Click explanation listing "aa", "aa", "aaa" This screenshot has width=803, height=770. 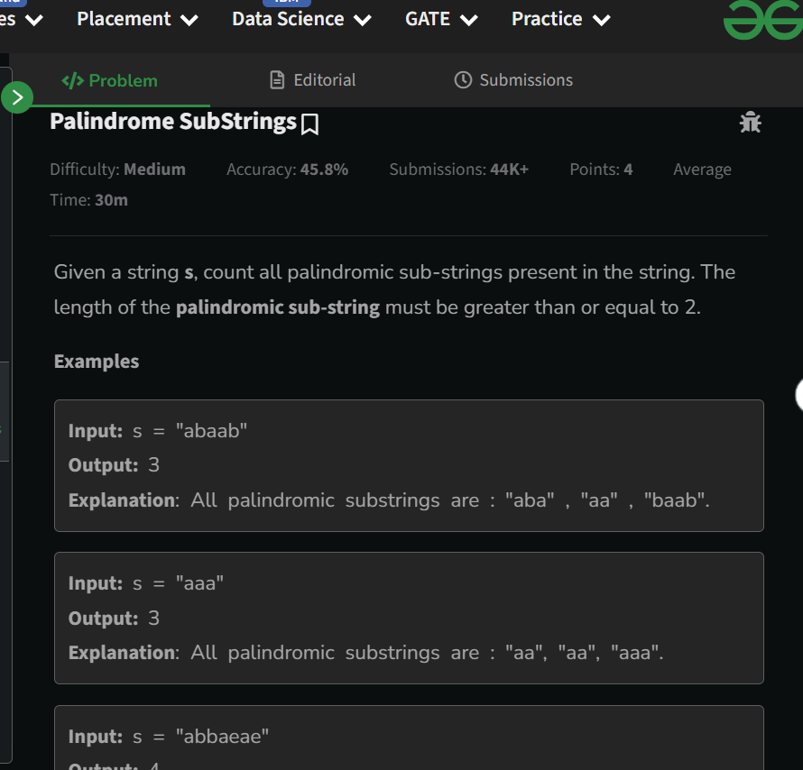point(366,653)
